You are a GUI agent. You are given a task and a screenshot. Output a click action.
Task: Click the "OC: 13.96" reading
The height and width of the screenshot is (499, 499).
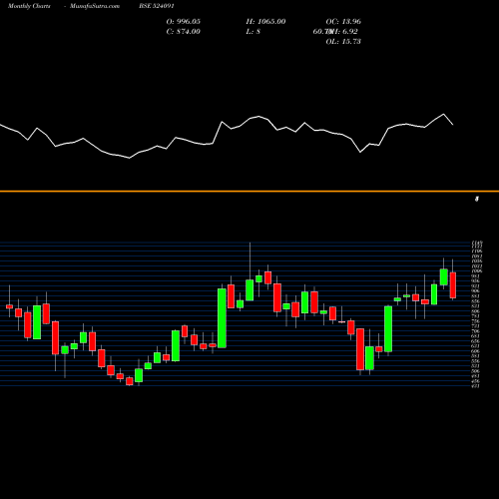(x=343, y=22)
